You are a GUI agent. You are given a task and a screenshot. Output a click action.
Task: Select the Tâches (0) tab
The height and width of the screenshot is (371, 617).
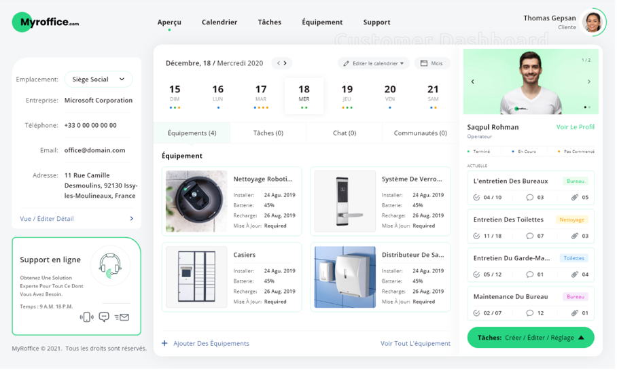tap(268, 133)
